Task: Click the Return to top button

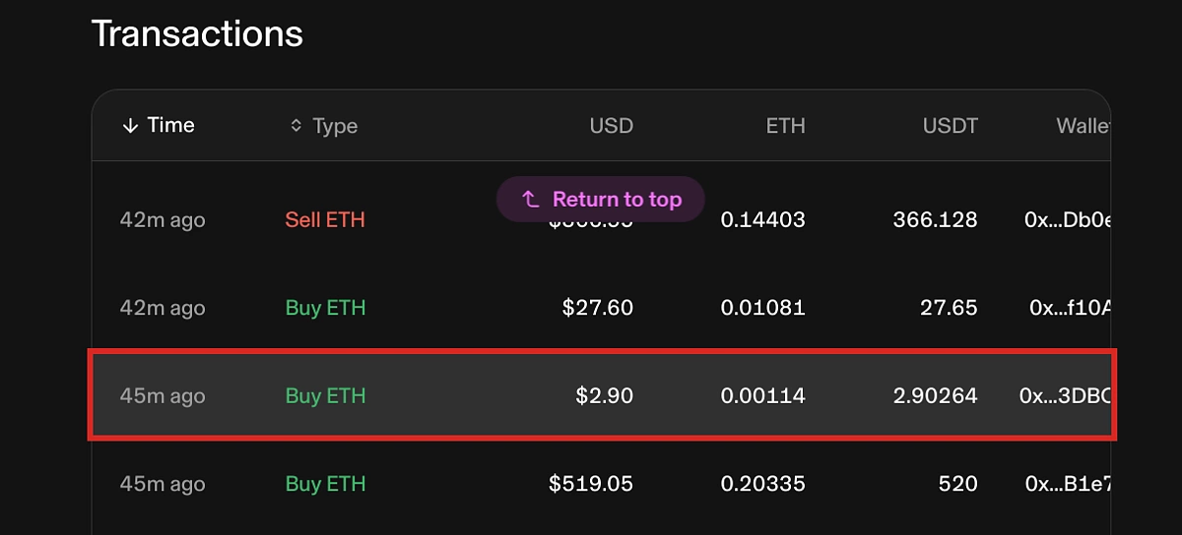Action: (x=601, y=200)
